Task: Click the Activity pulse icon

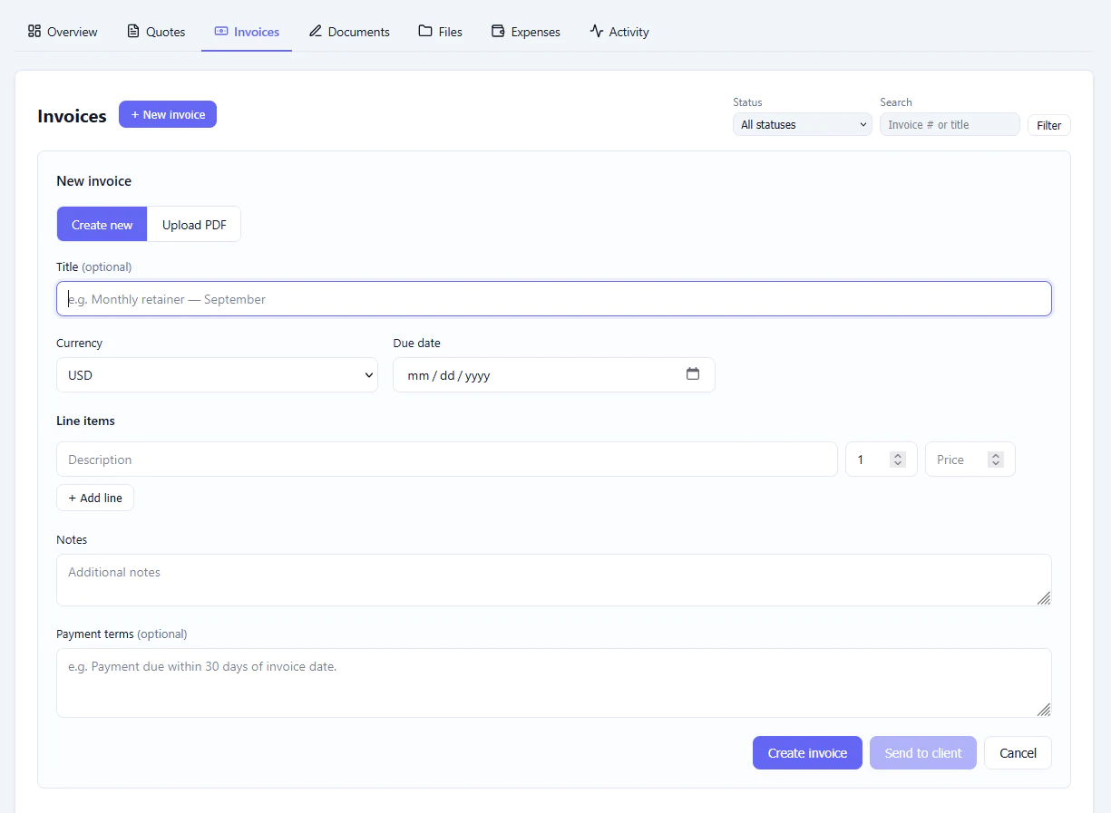Action: click(596, 31)
